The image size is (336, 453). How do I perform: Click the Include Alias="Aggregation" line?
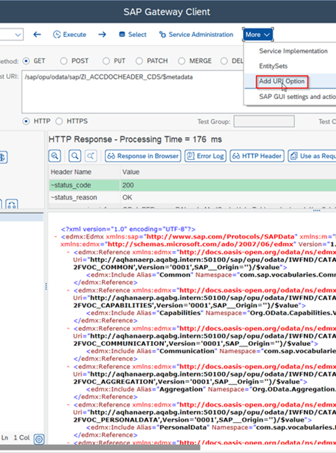pos(211,389)
